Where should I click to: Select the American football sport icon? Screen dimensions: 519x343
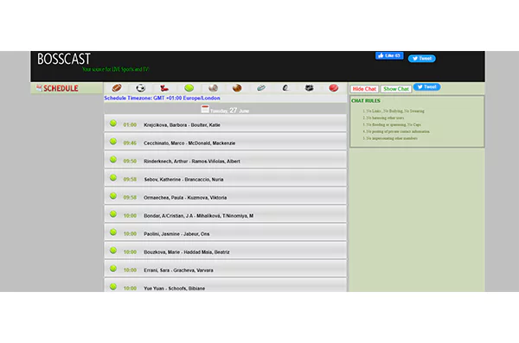point(117,88)
